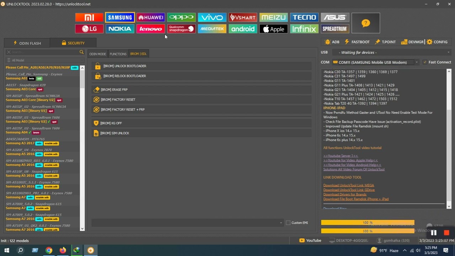This screenshot has width=455, height=256.
Task: Choose the Infinix brand logo
Action: (304, 29)
